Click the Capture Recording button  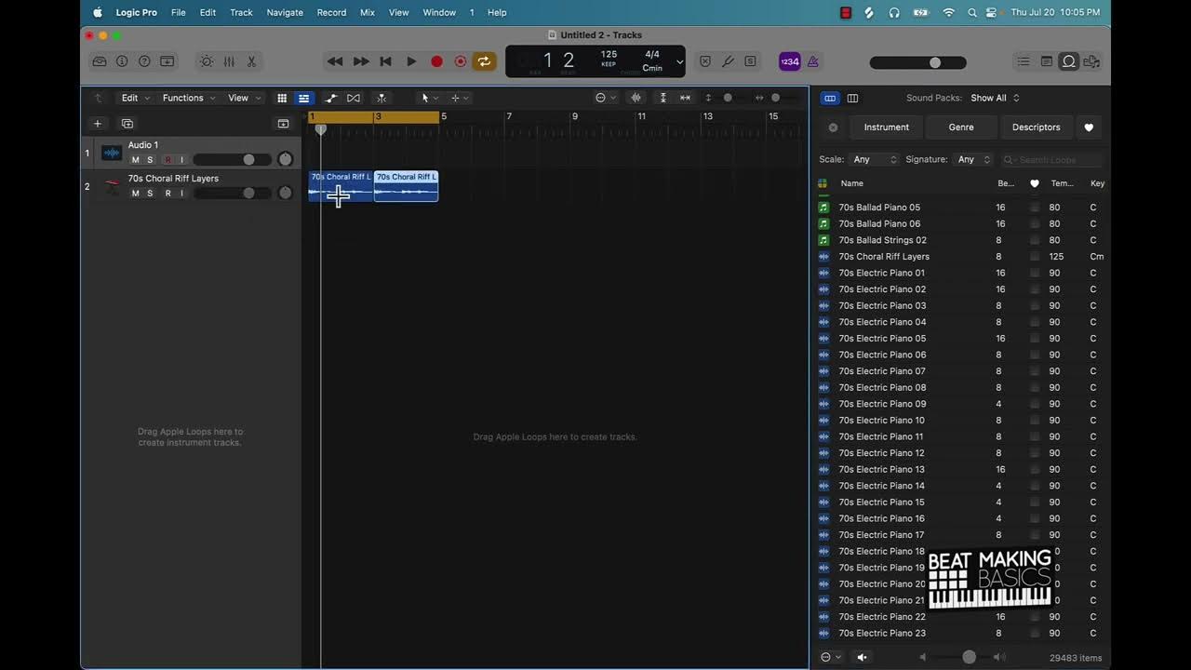[x=461, y=61]
